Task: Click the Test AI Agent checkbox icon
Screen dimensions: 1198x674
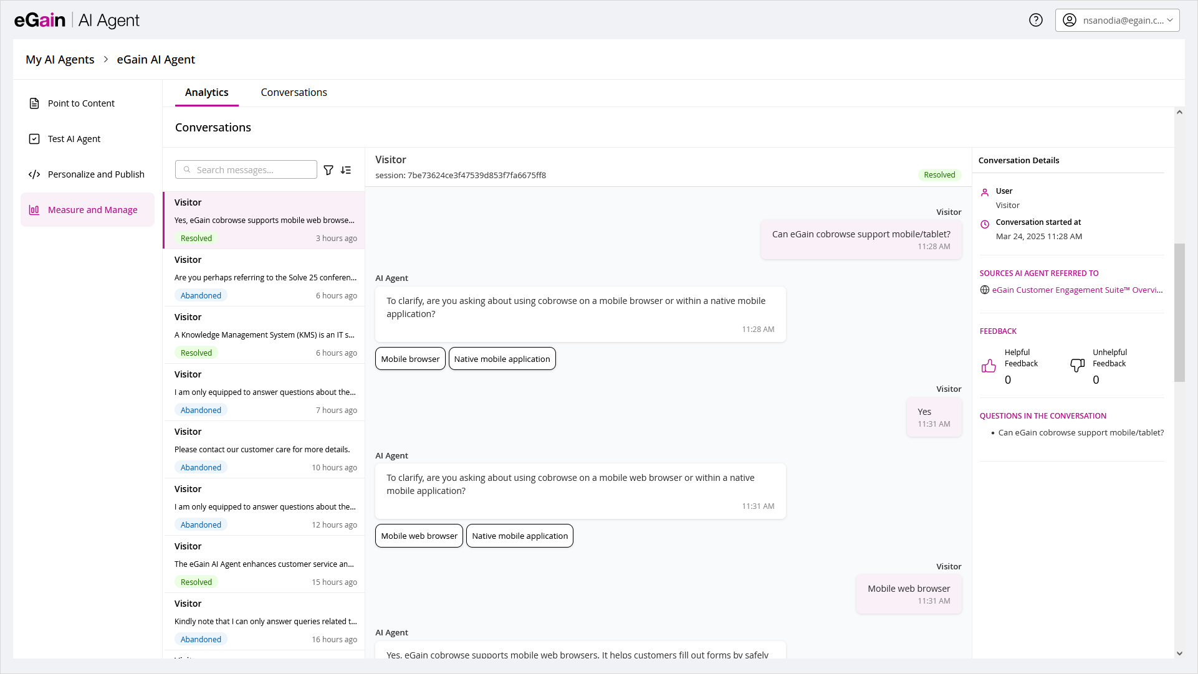Action: (x=34, y=139)
